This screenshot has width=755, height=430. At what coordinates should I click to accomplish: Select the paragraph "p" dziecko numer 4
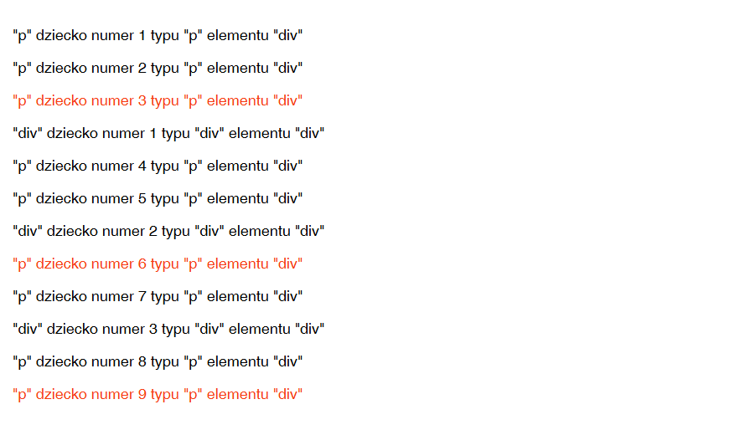pyautogui.click(x=158, y=166)
